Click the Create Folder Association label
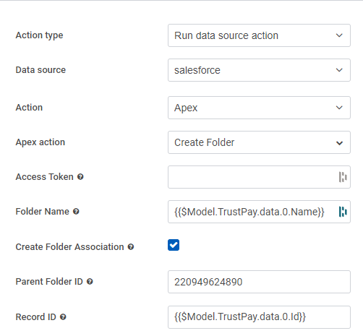 tap(69, 247)
